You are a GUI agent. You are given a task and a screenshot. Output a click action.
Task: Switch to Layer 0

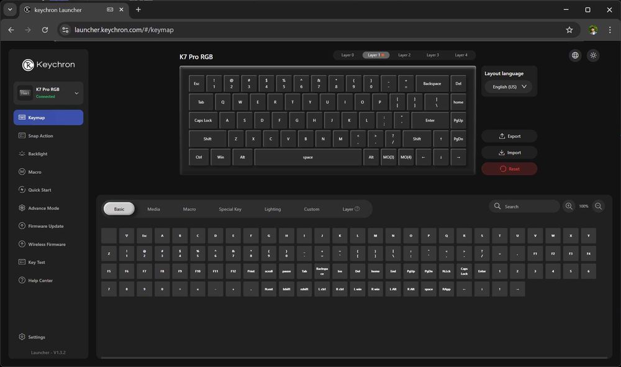(x=347, y=55)
